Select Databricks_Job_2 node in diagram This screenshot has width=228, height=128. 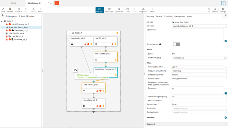(81, 41)
